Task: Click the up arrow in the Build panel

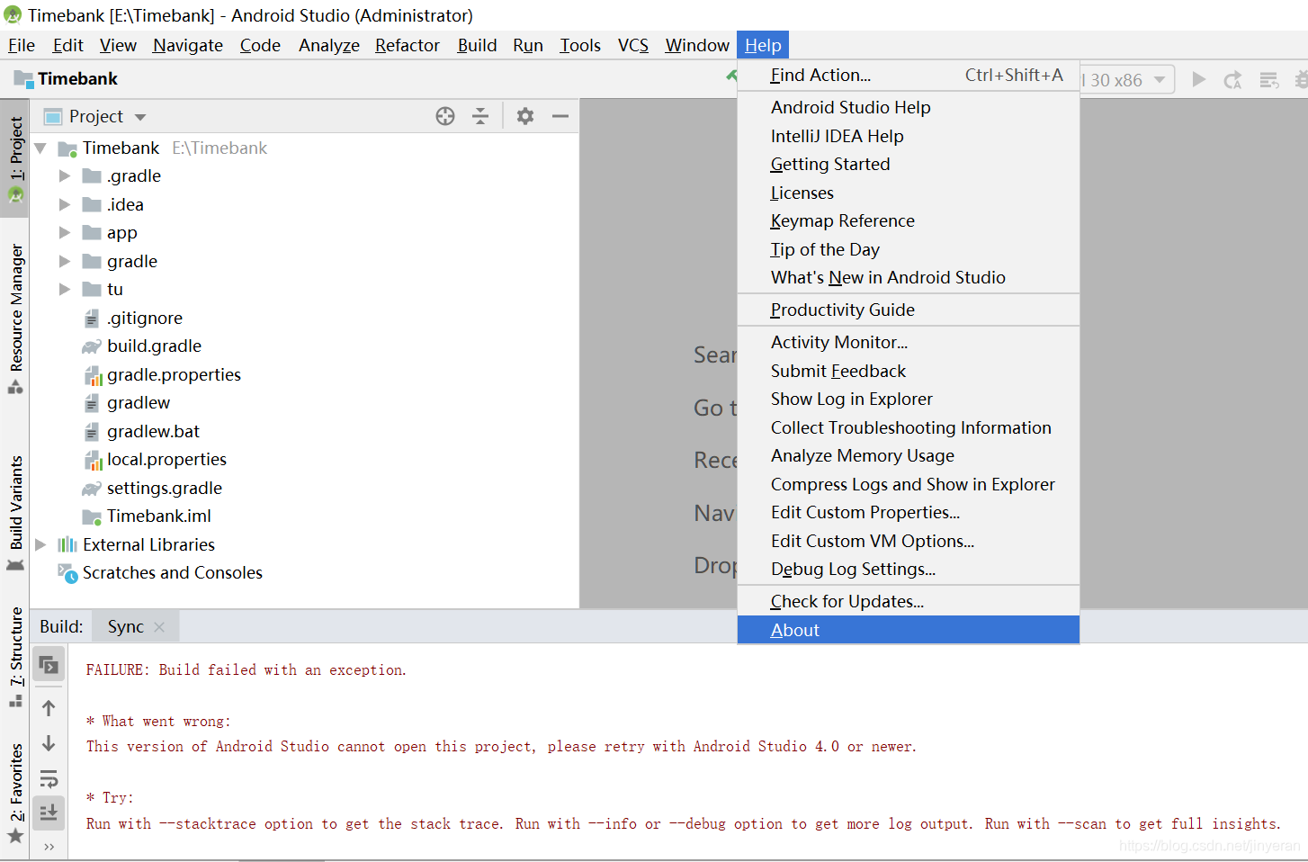Action: pyautogui.click(x=49, y=708)
